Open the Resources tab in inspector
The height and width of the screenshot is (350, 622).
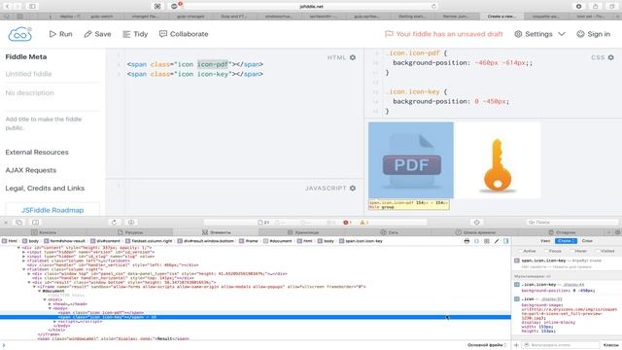pyautogui.click(x=130, y=232)
